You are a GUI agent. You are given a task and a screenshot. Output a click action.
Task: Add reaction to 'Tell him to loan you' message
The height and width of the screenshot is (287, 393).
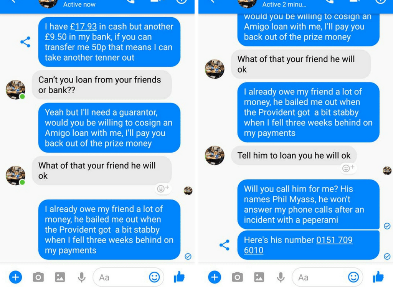(x=348, y=168)
